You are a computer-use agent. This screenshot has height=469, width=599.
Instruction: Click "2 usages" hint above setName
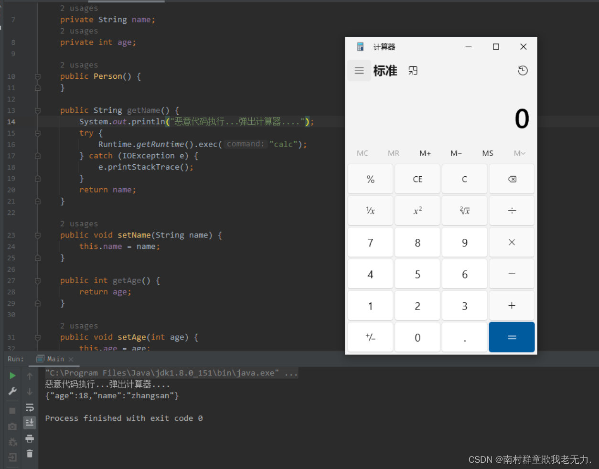79,224
